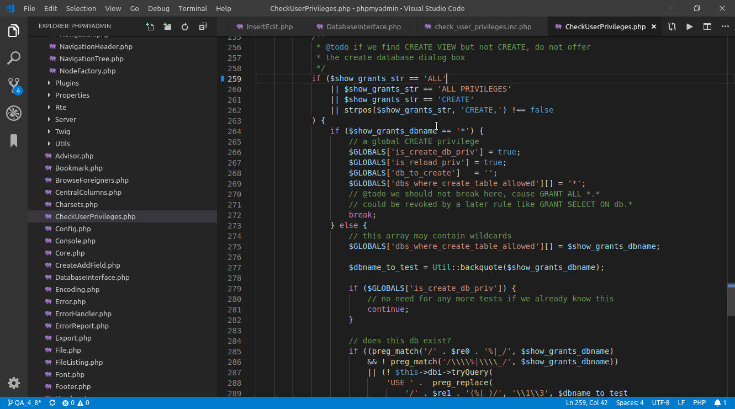Open the Debug view (crossed bug icon)
Screen dimensions: 735x409
14,113
